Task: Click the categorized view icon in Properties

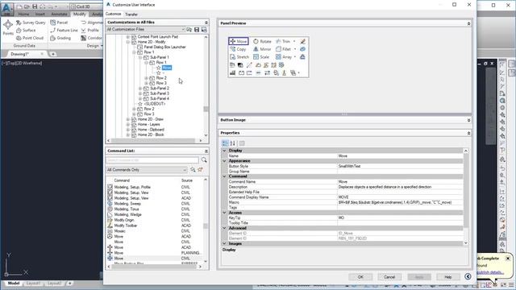Action: (x=225, y=143)
